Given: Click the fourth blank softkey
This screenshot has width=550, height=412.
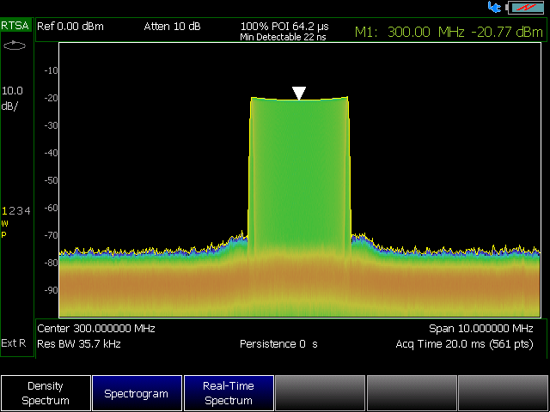Looking at the screenshot, I should tap(321, 393).
